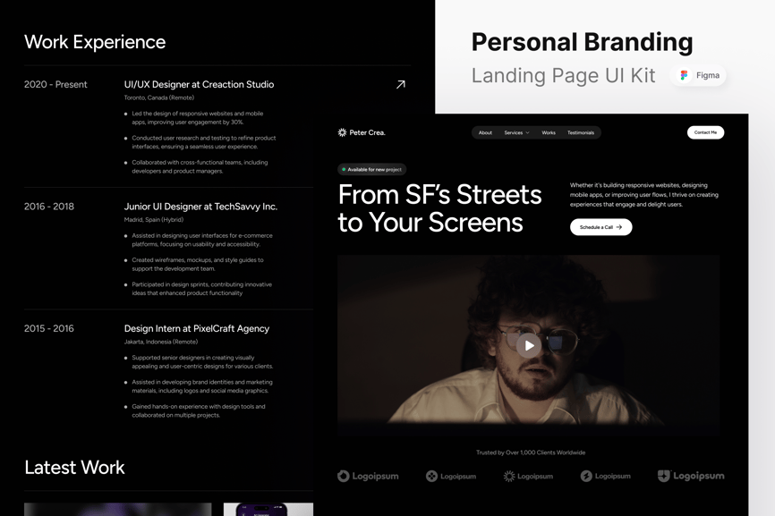Play the hero video
This screenshot has width=775, height=516.
click(529, 346)
